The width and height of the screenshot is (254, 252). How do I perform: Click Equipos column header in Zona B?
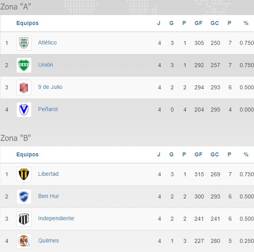27,154
